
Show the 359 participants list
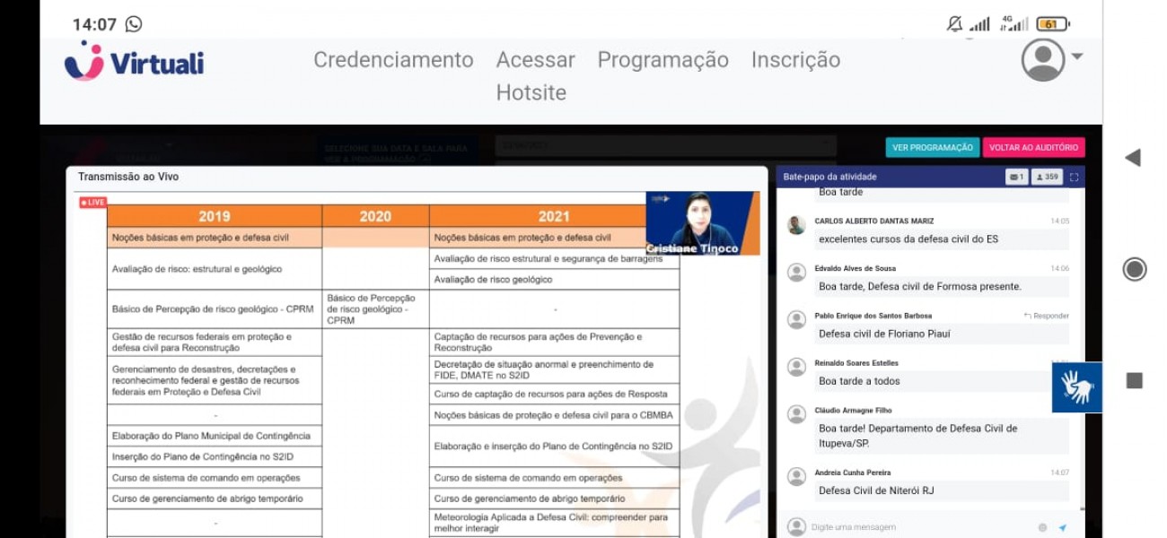tap(1047, 178)
